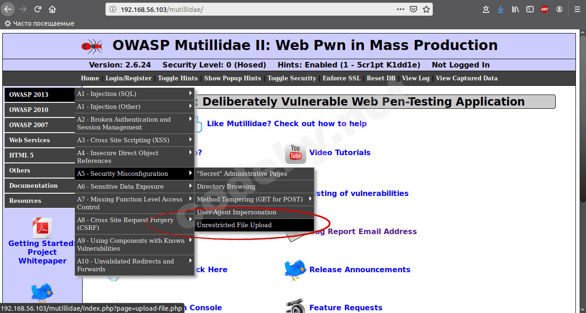This screenshot has width=586, height=313.
Task: Click the gear icon beside Часто посещаемые
Action: [8, 23]
